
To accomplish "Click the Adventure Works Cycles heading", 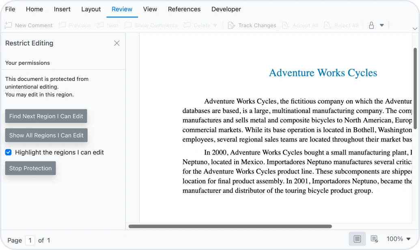I will 323,73.
